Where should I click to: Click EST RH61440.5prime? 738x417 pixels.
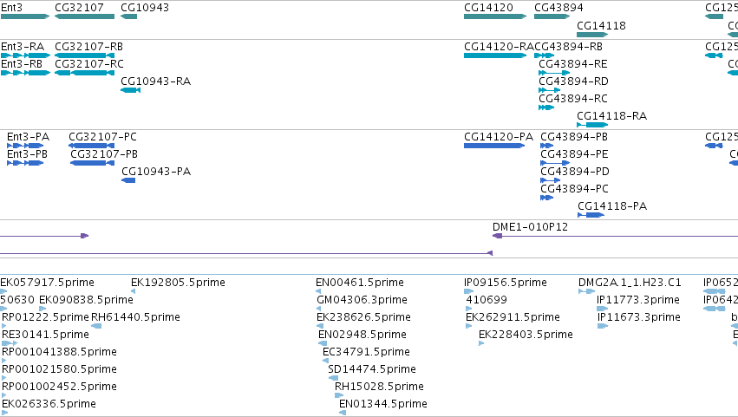tap(96, 326)
